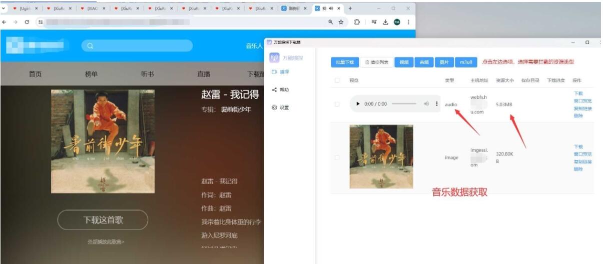The image size is (603, 264).
Task: Seek within the audio preview progress bar
Action: [x=404, y=104]
